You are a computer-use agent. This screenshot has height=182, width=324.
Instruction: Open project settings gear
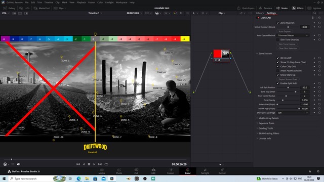tap(318, 171)
